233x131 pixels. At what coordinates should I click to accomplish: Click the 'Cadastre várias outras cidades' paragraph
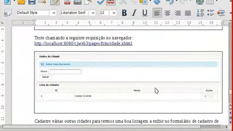126,121
